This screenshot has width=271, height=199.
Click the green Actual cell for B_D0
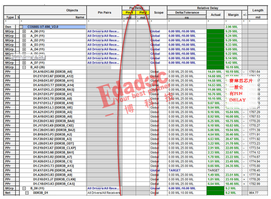(x=215, y=188)
